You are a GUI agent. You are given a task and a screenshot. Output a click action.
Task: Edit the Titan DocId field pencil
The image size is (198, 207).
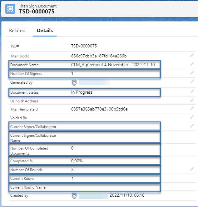pyautogui.click(x=192, y=56)
